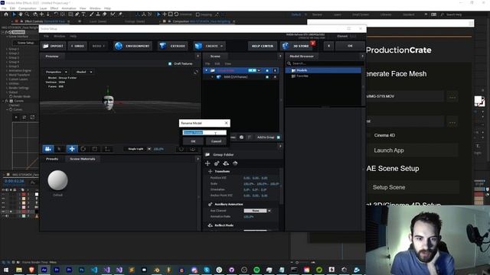
Task: Click the Transform section header
Action: click(x=222, y=171)
